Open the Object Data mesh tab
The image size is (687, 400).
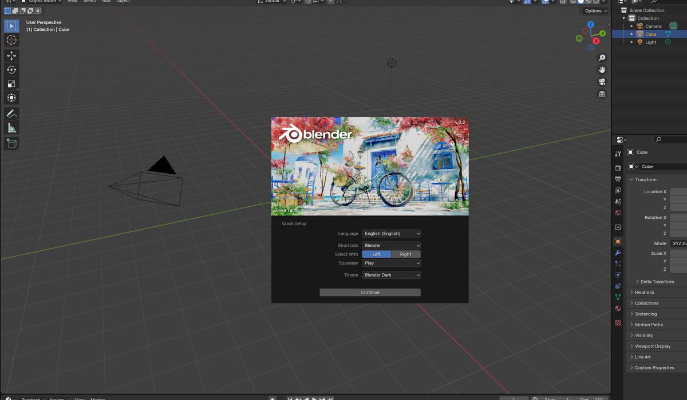click(x=618, y=297)
